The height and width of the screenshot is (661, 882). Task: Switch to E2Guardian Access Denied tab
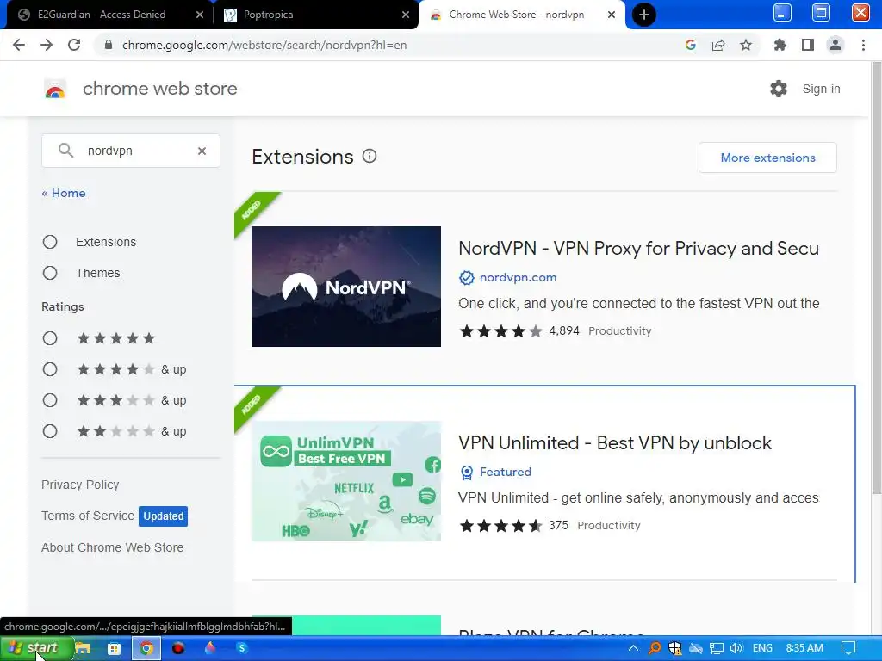coord(102,15)
